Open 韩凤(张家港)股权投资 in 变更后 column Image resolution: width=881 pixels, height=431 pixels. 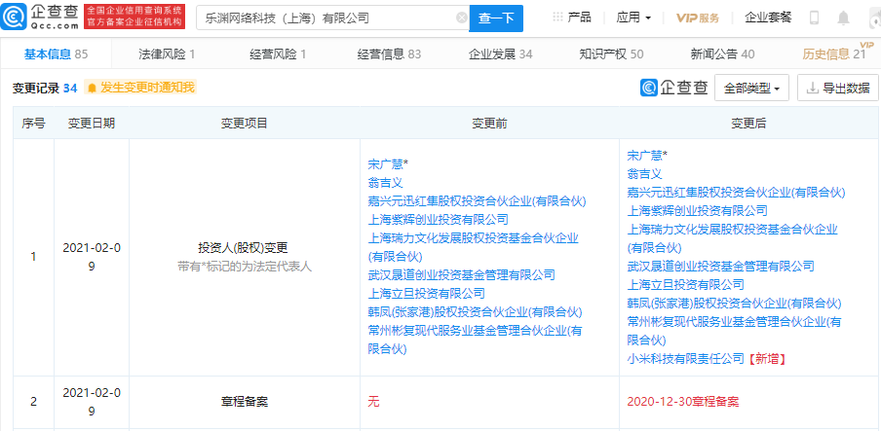click(734, 303)
